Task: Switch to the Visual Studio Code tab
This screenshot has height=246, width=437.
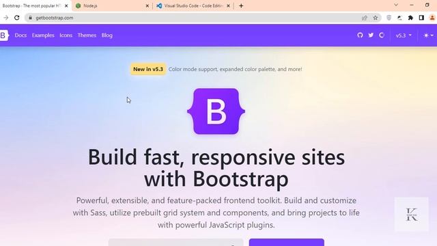Action: pos(193,5)
